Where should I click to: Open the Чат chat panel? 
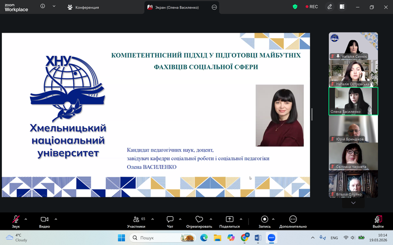click(170, 220)
